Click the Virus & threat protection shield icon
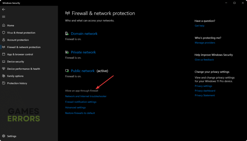247x141 pixels. tap(4, 33)
